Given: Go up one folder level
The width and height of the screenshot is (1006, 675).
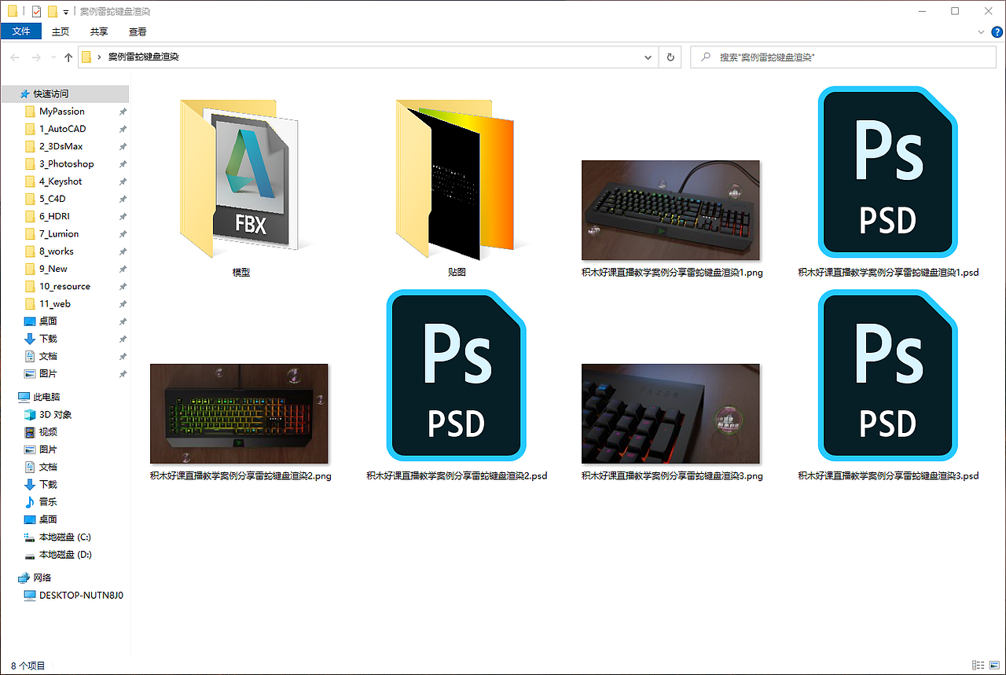Looking at the screenshot, I should point(68,57).
